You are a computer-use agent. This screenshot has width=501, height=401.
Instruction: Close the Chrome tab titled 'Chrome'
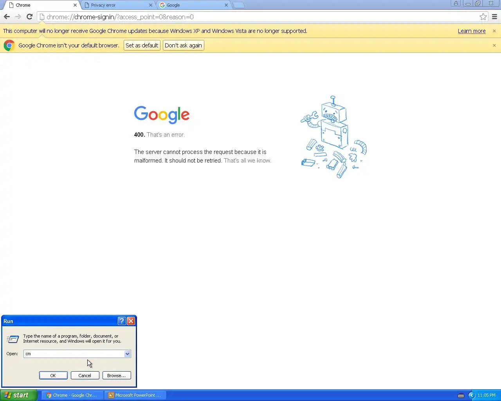coord(75,5)
